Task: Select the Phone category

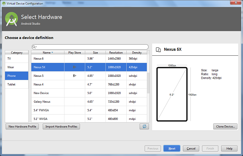Action: point(17,76)
